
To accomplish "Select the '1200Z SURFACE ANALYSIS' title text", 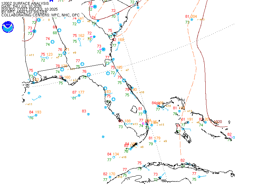I will pos(25,3).
